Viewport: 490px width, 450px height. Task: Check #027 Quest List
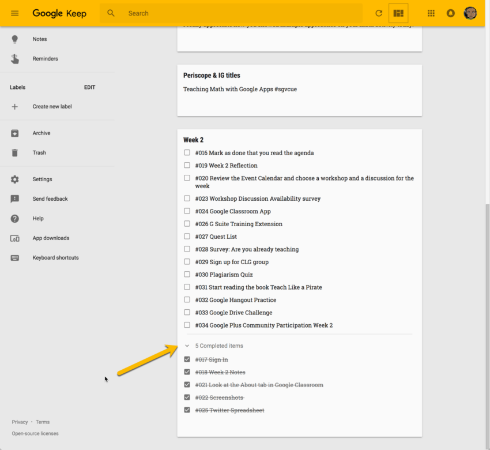click(187, 237)
